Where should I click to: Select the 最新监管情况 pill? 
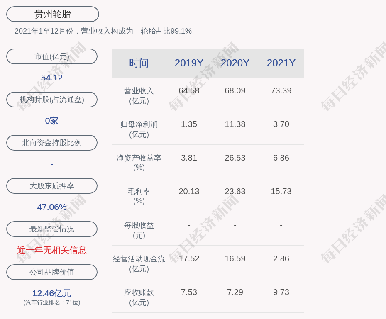52,229
